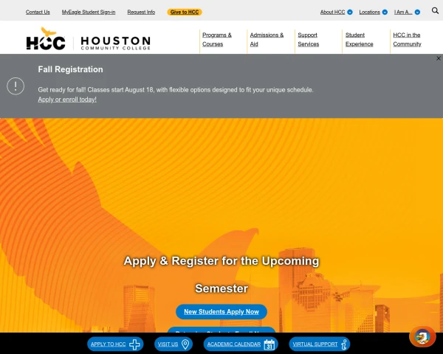Open the Admissions & Aid menu
443x354 pixels.
(x=267, y=40)
